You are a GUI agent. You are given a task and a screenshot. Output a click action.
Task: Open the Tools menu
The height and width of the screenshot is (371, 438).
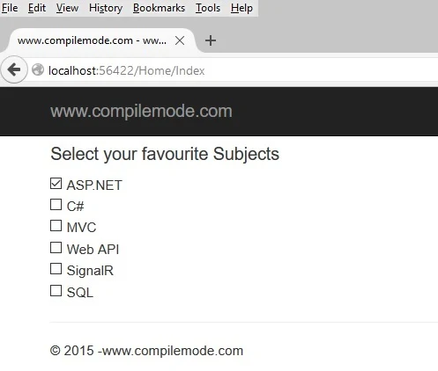point(208,8)
